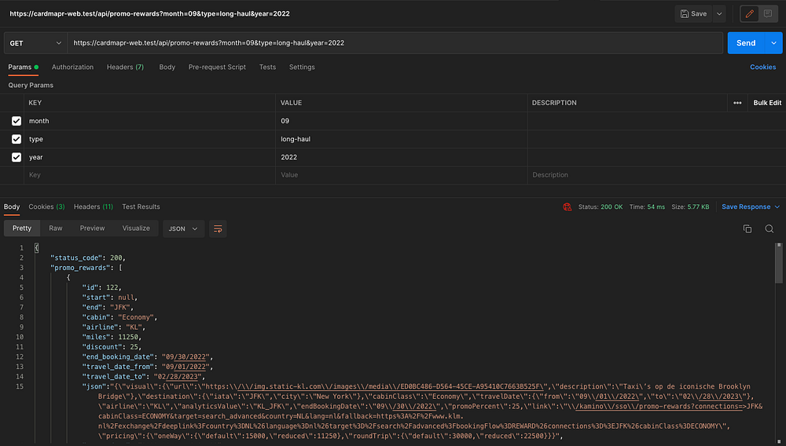The width and height of the screenshot is (786, 446).
Task: Open the Cookies link
Action: [x=762, y=68]
